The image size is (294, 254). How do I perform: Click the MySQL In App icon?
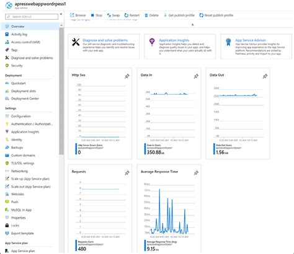point(7,210)
